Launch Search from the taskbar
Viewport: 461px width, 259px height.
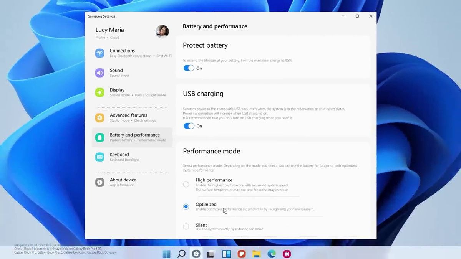[181, 254]
